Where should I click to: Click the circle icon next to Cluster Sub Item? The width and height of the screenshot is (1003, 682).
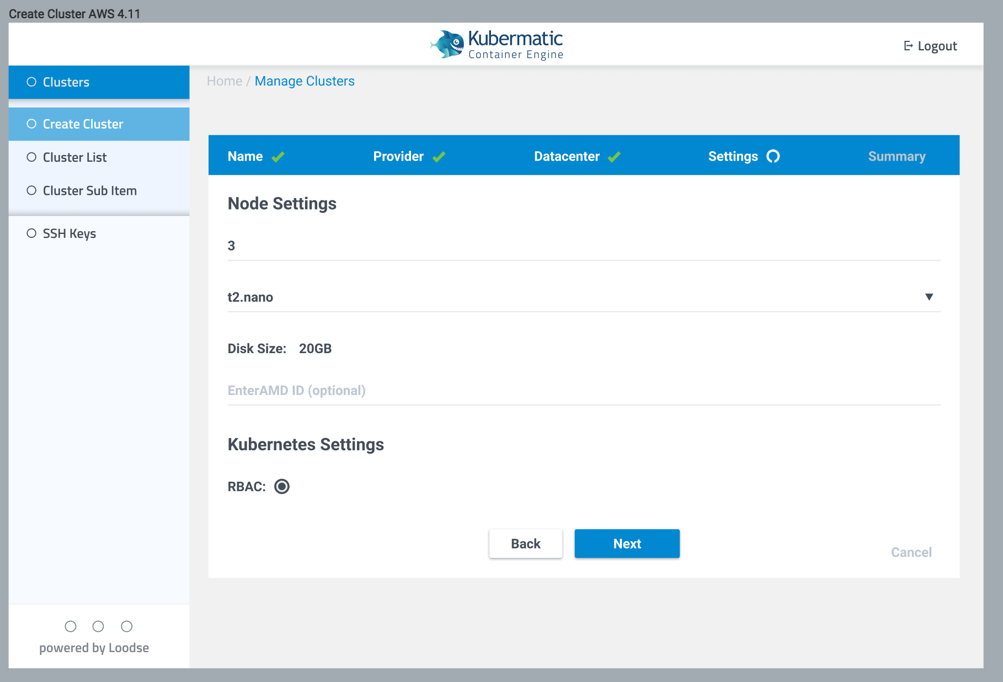31,190
